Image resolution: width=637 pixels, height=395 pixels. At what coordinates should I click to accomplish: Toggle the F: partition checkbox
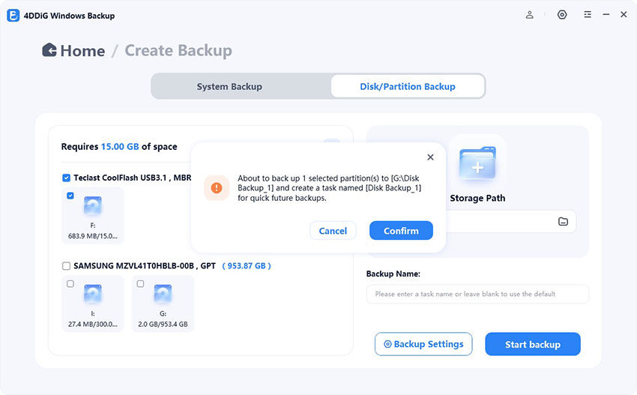[70, 196]
